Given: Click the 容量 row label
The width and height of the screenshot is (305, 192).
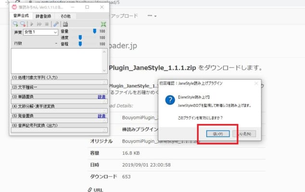Looking at the screenshot, I should (95, 153).
